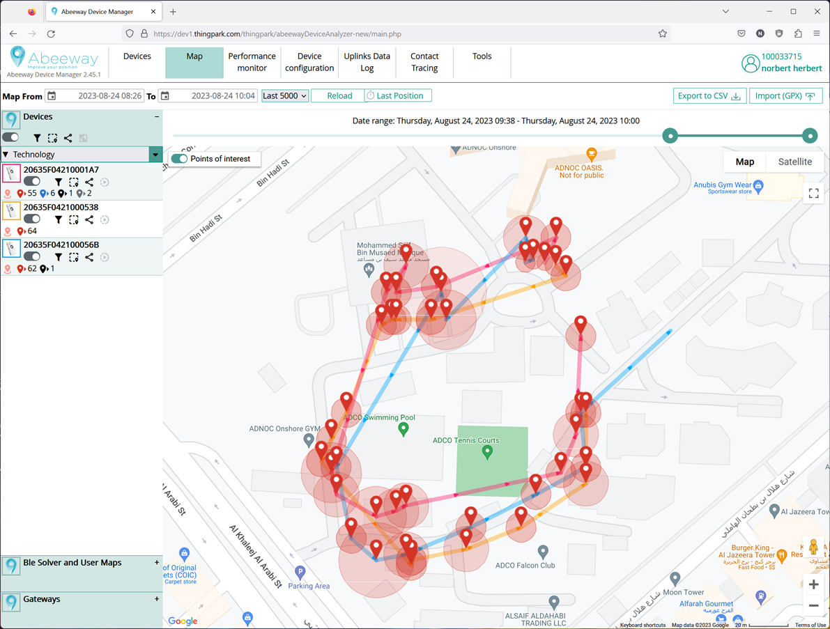Image resolution: width=830 pixels, height=629 pixels.
Task: Click share icon for device 20635F042100056B
Action: 89,257
